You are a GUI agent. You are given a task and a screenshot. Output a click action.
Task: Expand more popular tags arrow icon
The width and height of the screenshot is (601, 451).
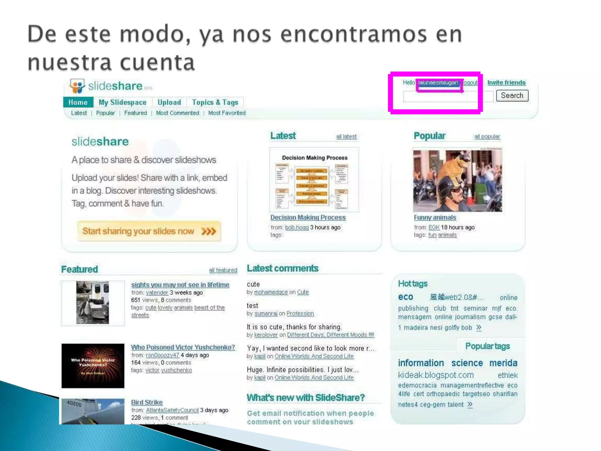470,405
